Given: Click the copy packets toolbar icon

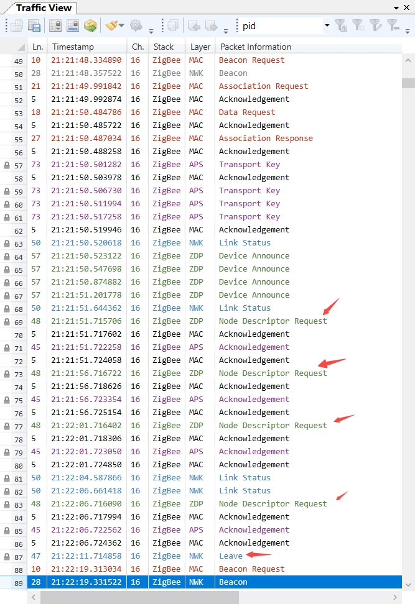Looking at the screenshot, I should pyautogui.click(x=173, y=26).
